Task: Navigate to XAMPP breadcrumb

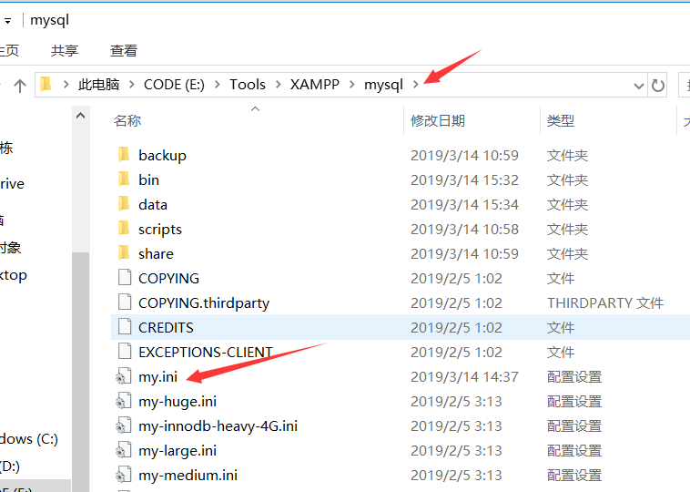Action: [315, 84]
